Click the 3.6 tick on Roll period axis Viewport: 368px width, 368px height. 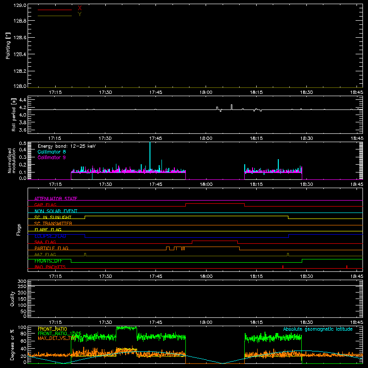[x=23, y=130]
